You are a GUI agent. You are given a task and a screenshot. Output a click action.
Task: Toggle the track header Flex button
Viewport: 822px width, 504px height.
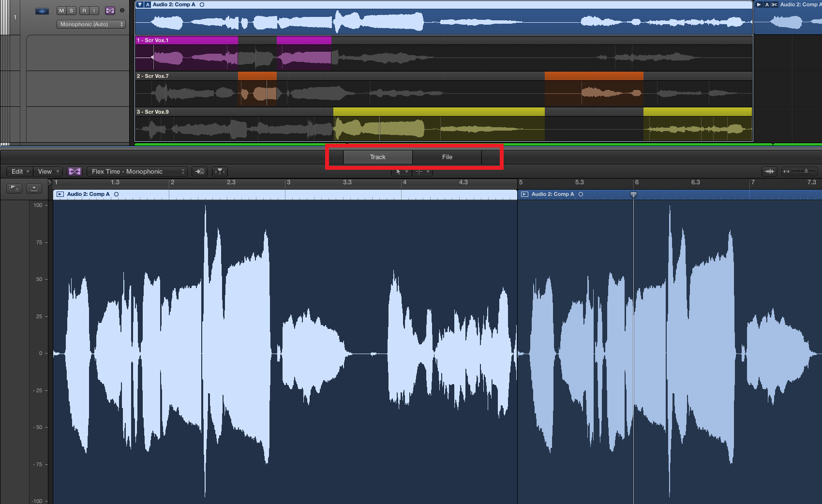(110, 11)
